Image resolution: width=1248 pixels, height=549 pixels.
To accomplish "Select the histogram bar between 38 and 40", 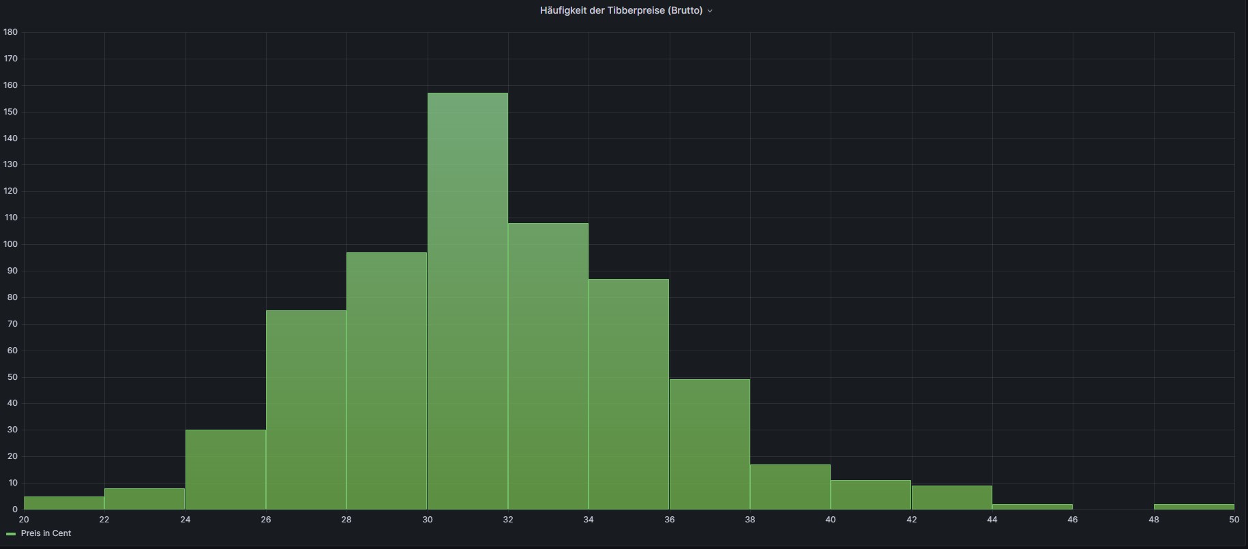I will [790, 487].
